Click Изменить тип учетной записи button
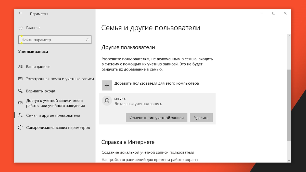This screenshot has width=306, height=172. point(157,118)
